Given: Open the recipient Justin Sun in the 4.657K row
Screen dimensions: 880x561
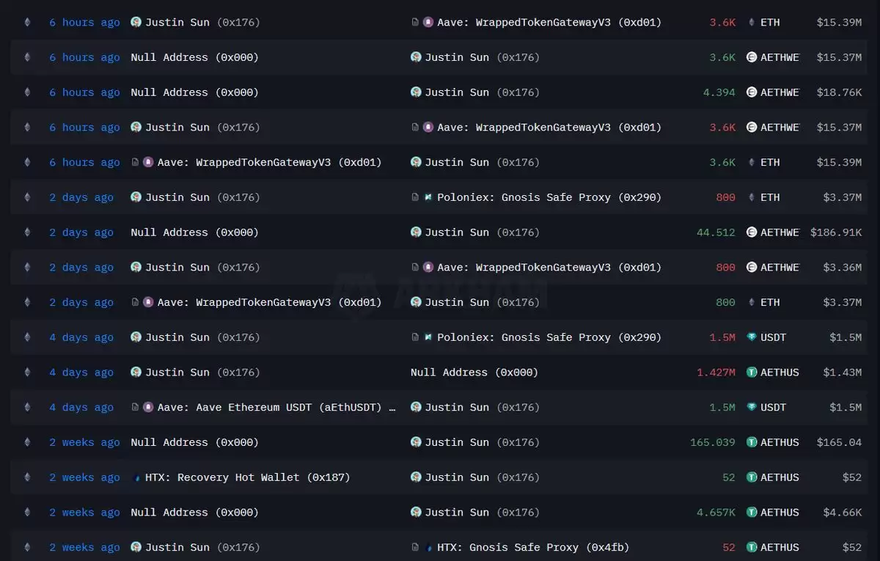Looking at the screenshot, I should [482, 513].
